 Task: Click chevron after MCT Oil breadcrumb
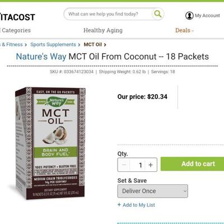point(105,45)
